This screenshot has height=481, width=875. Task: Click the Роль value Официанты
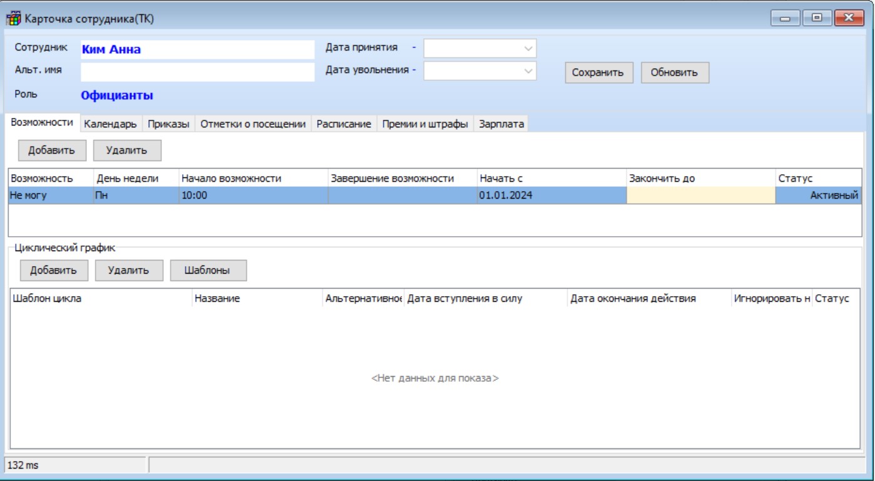click(117, 96)
